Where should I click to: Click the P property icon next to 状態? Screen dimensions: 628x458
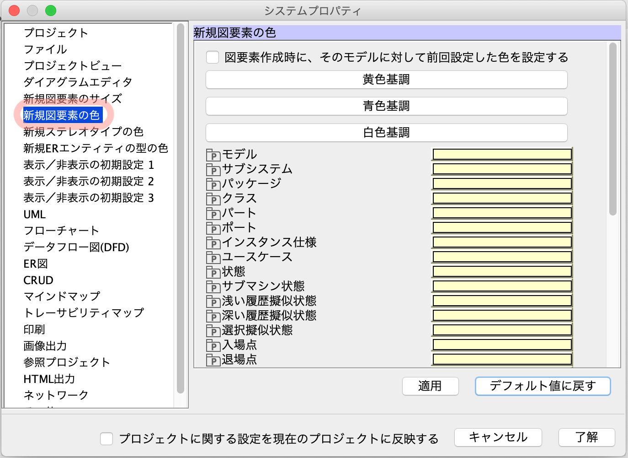(213, 272)
